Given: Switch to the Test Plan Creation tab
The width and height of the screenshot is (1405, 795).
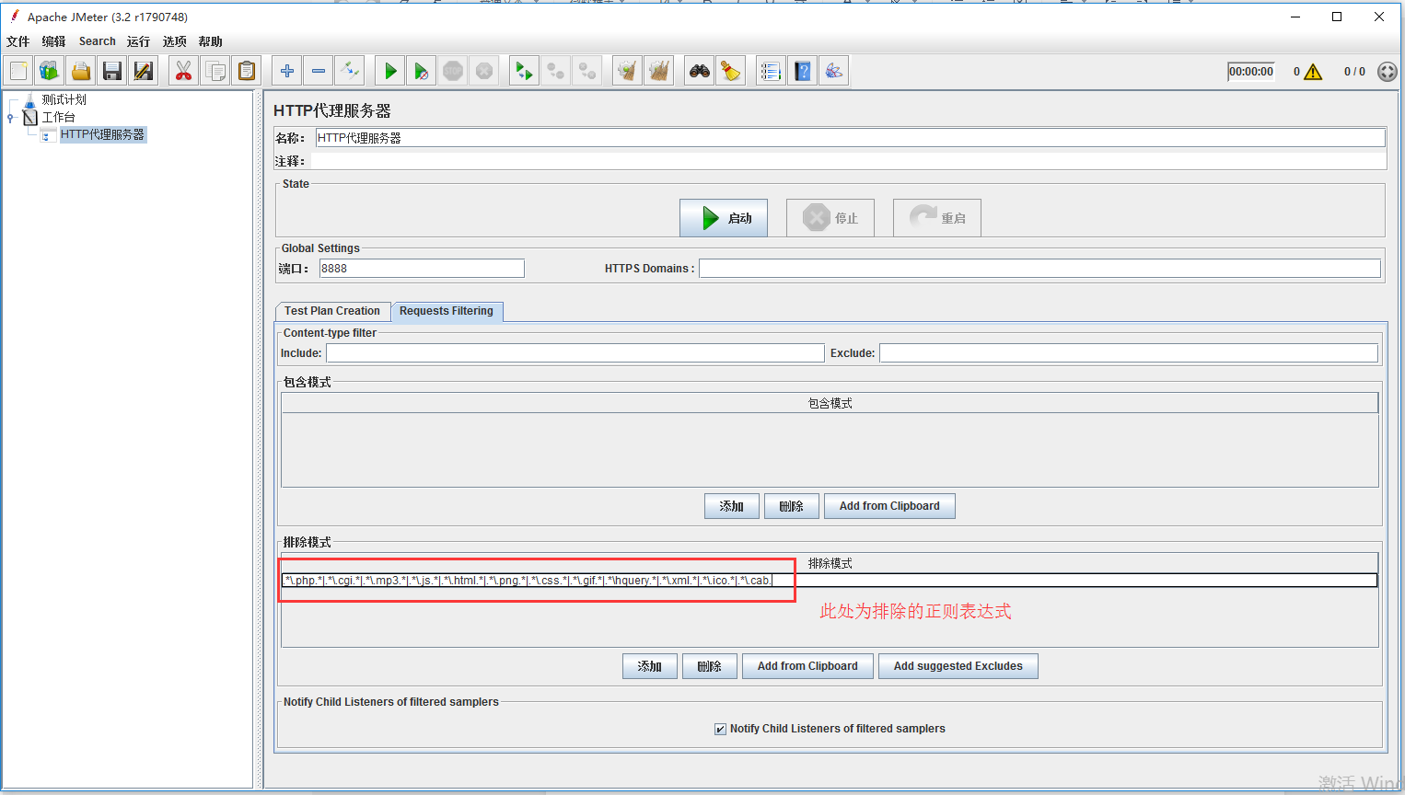Looking at the screenshot, I should pos(332,311).
